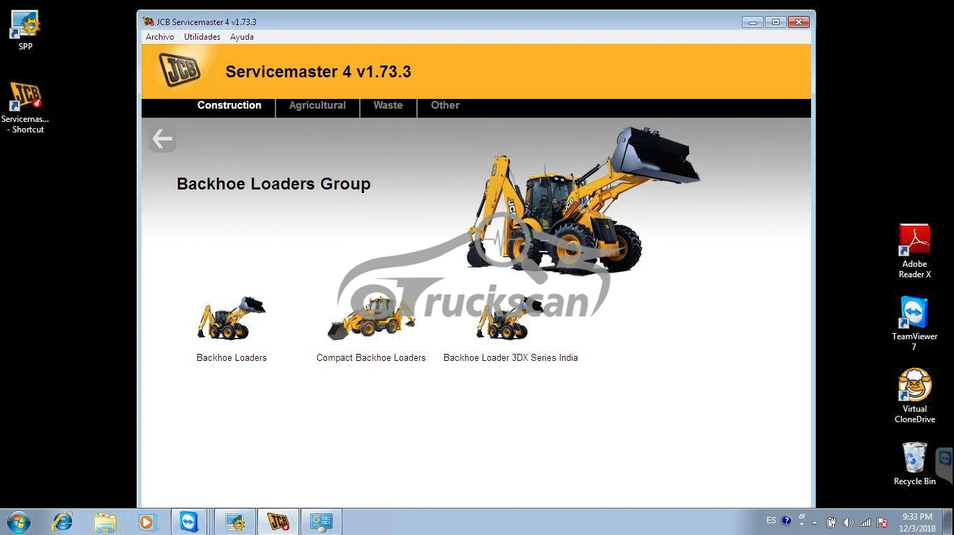The width and height of the screenshot is (954, 535).
Task: Go back using the left arrow button
Action: [162, 139]
